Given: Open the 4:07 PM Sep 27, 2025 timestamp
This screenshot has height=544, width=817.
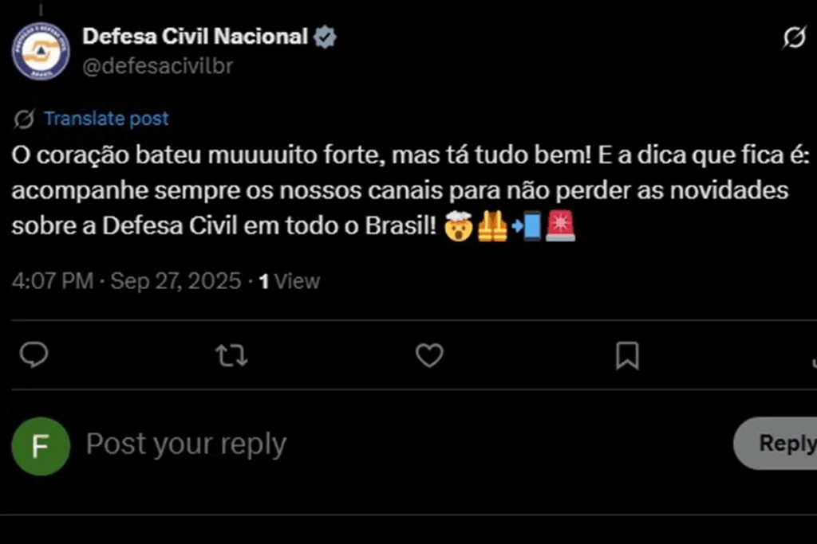Looking at the screenshot, I should 126,281.
